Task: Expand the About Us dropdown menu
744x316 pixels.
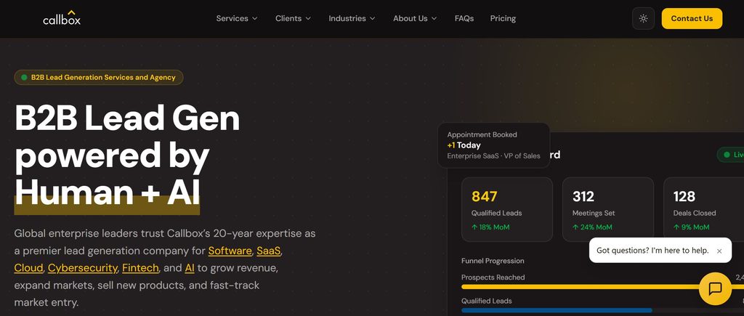Action: tap(415, 18)
